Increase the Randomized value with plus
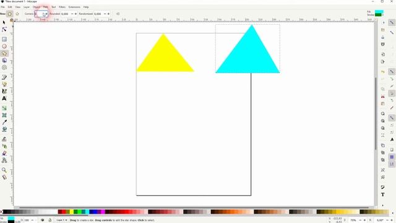The height and width of the screenshot is (223, 396). pyautogui.click(x=109, y=14)
